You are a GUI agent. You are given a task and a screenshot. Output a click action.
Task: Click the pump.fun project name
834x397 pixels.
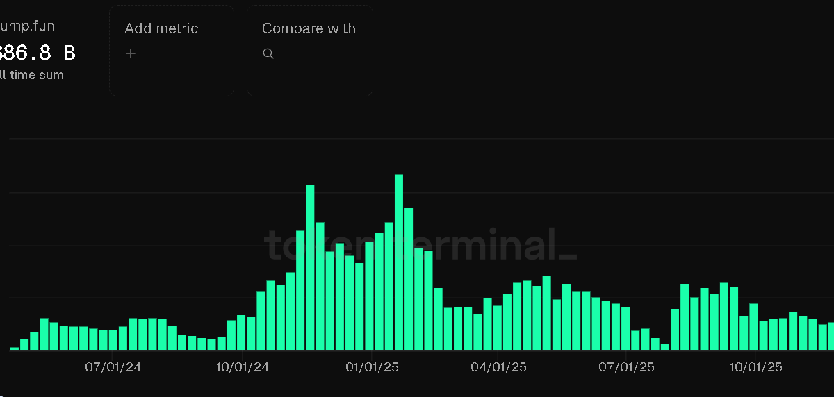coord(26,26)
